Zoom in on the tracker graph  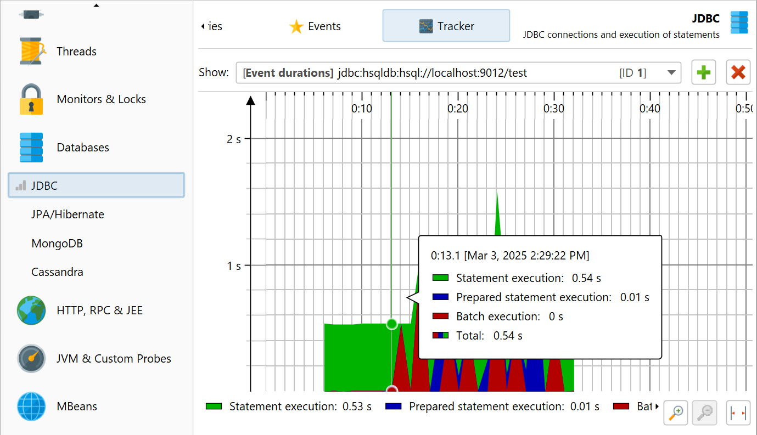point(676,412)
